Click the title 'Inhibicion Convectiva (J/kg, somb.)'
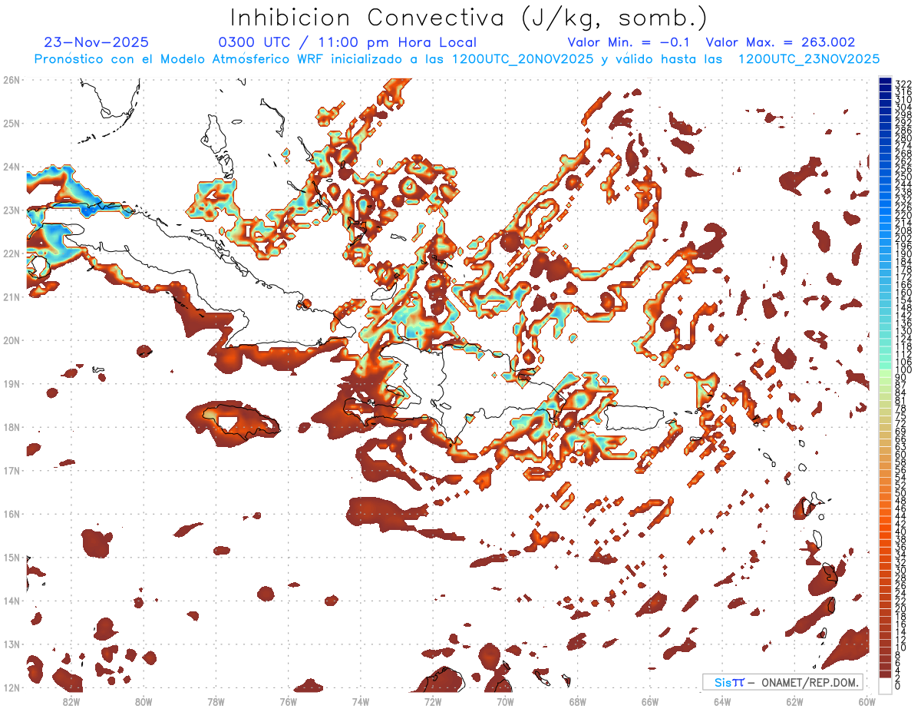921x712 pixels. [469, 18]
